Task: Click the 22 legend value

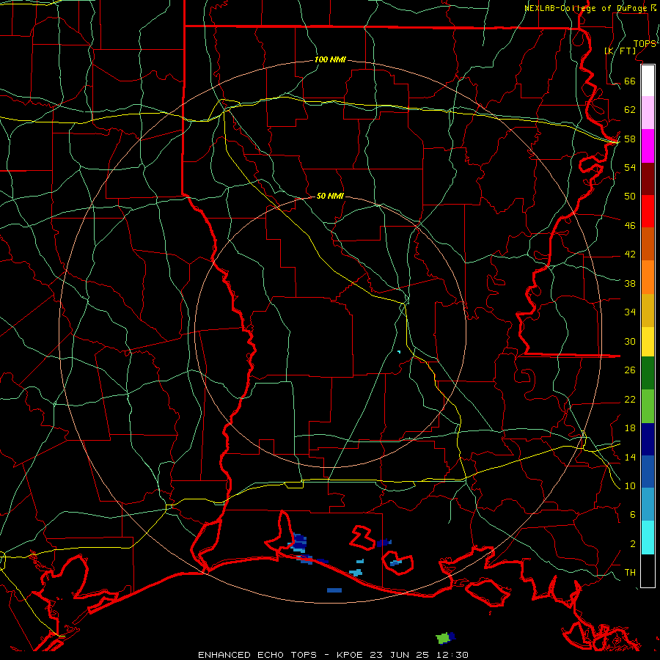Action: 630,399
